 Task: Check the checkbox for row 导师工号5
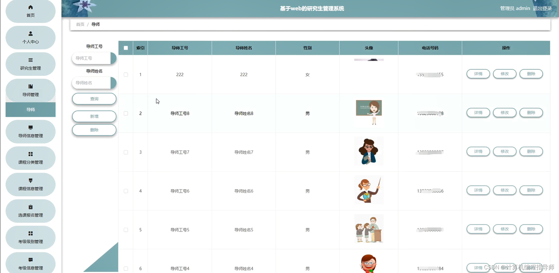(126, 230)
